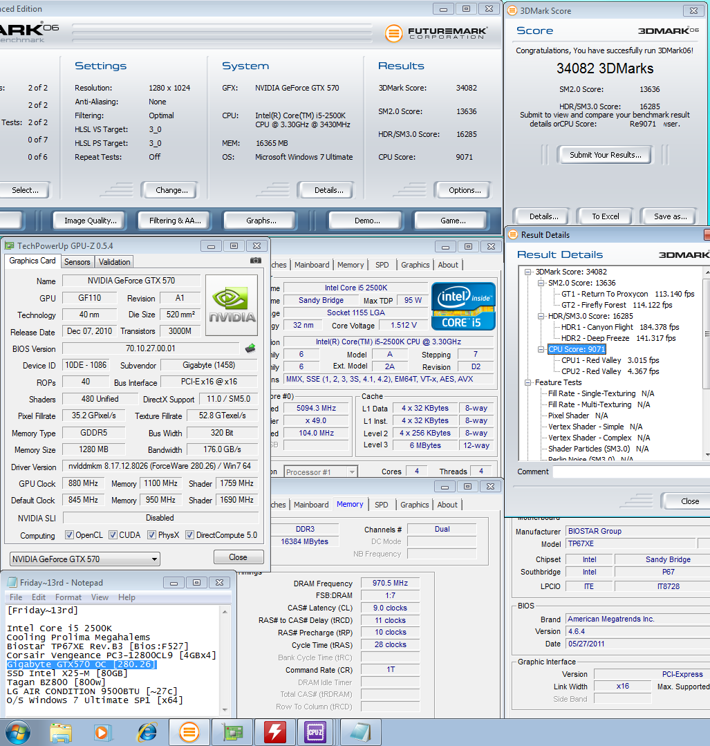Screen dimensions: 710x746
Task: Click in the Comment input field
Action: tap(631, 472)
